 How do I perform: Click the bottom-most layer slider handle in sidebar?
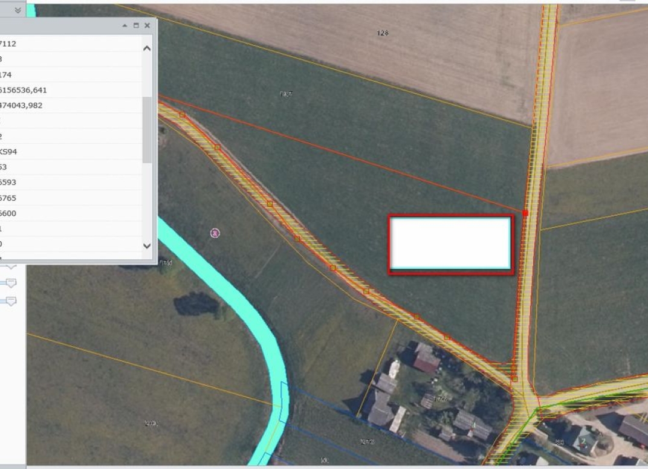11,301
